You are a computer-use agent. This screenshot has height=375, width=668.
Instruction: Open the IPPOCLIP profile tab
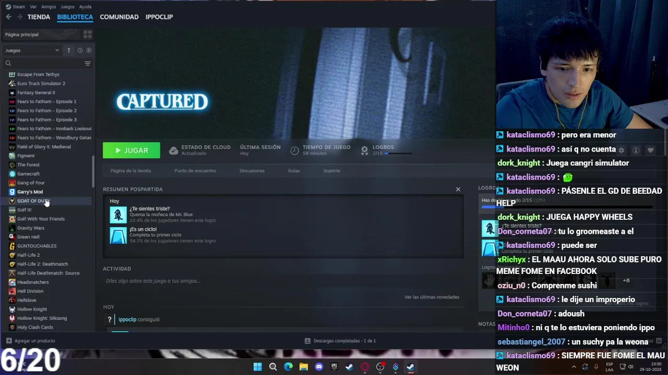click(159, 17)
